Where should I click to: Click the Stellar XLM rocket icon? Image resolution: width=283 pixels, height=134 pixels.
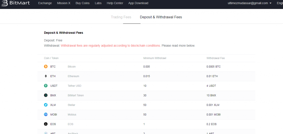click(x=46, y=105)
